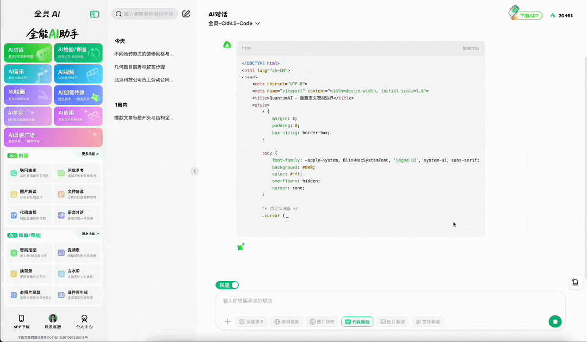587x342 pixels.
Task: Open the AI应用 tile
Action: [x=78, y=116]
